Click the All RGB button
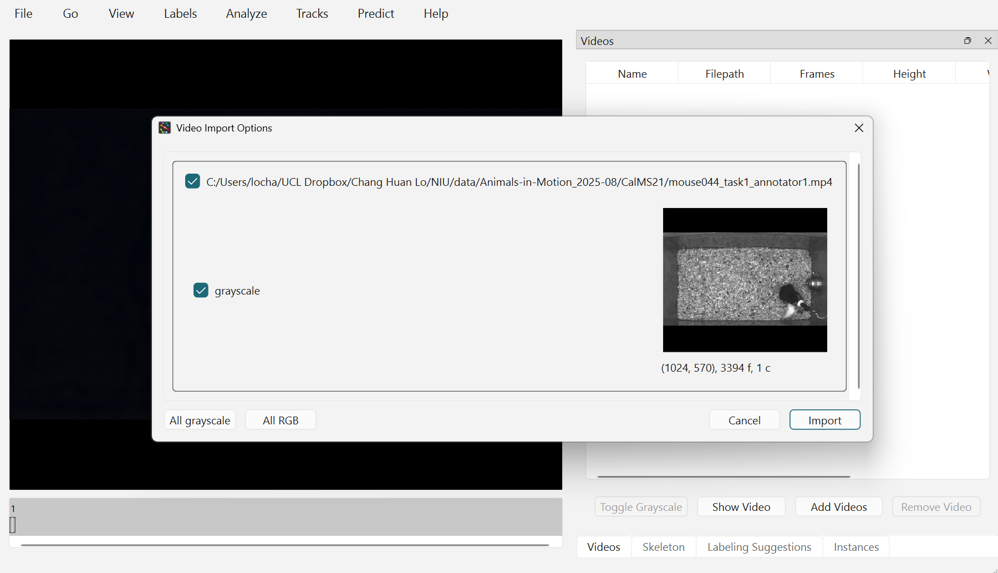This screenshot has height=573, width=998. click(x=281, y=420)
